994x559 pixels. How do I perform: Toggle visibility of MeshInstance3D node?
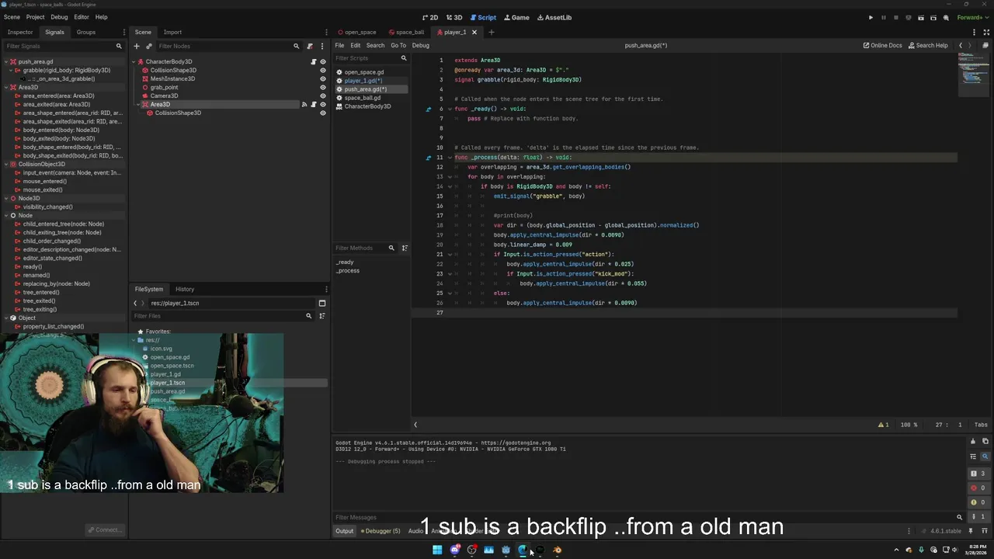pyautogui.click(x=323, y=78)
